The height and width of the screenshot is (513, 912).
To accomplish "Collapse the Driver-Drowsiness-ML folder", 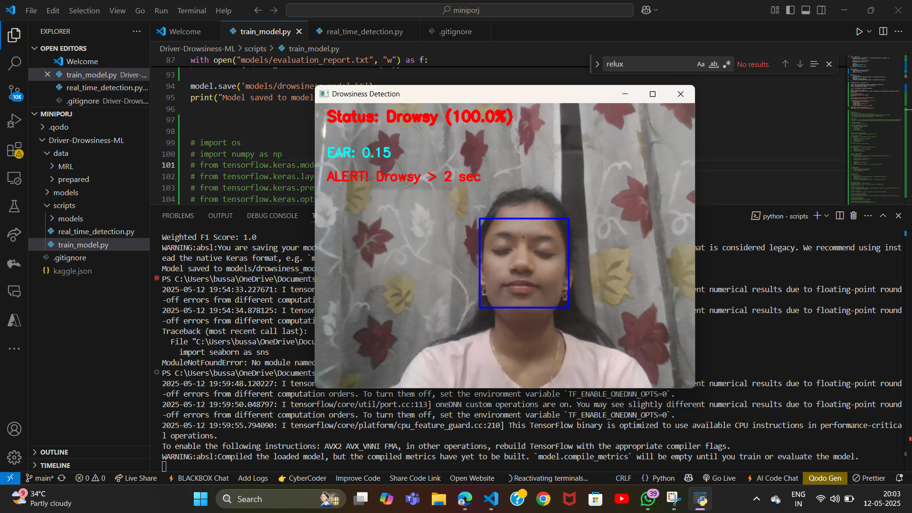I will tap(85, 140).
